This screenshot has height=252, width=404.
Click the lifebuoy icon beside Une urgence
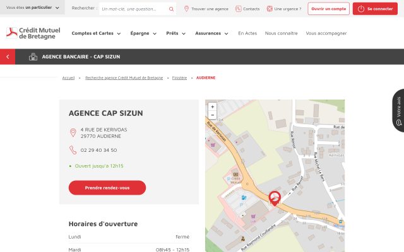tap(270, 9)
